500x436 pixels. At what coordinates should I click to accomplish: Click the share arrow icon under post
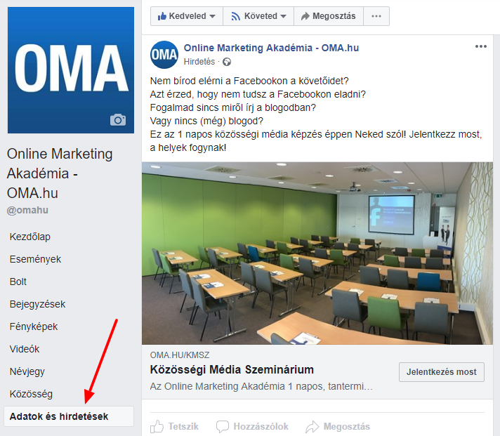pyautogui.click(x=312, y=427)
